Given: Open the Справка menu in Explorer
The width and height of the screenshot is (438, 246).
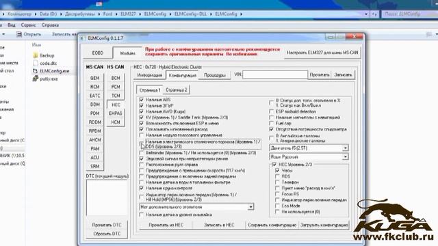Looking at the screenshot, I should (x=50, y=25).
